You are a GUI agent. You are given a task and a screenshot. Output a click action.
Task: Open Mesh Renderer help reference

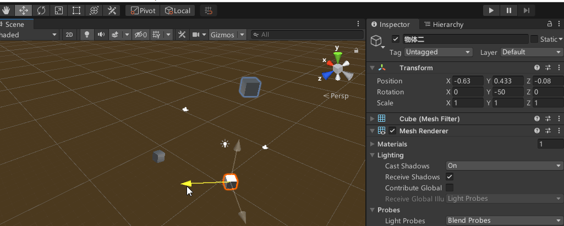click(537, 131)
